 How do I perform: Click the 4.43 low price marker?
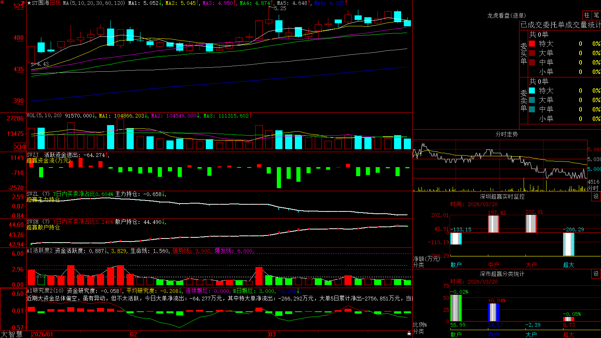click(43, 64)
